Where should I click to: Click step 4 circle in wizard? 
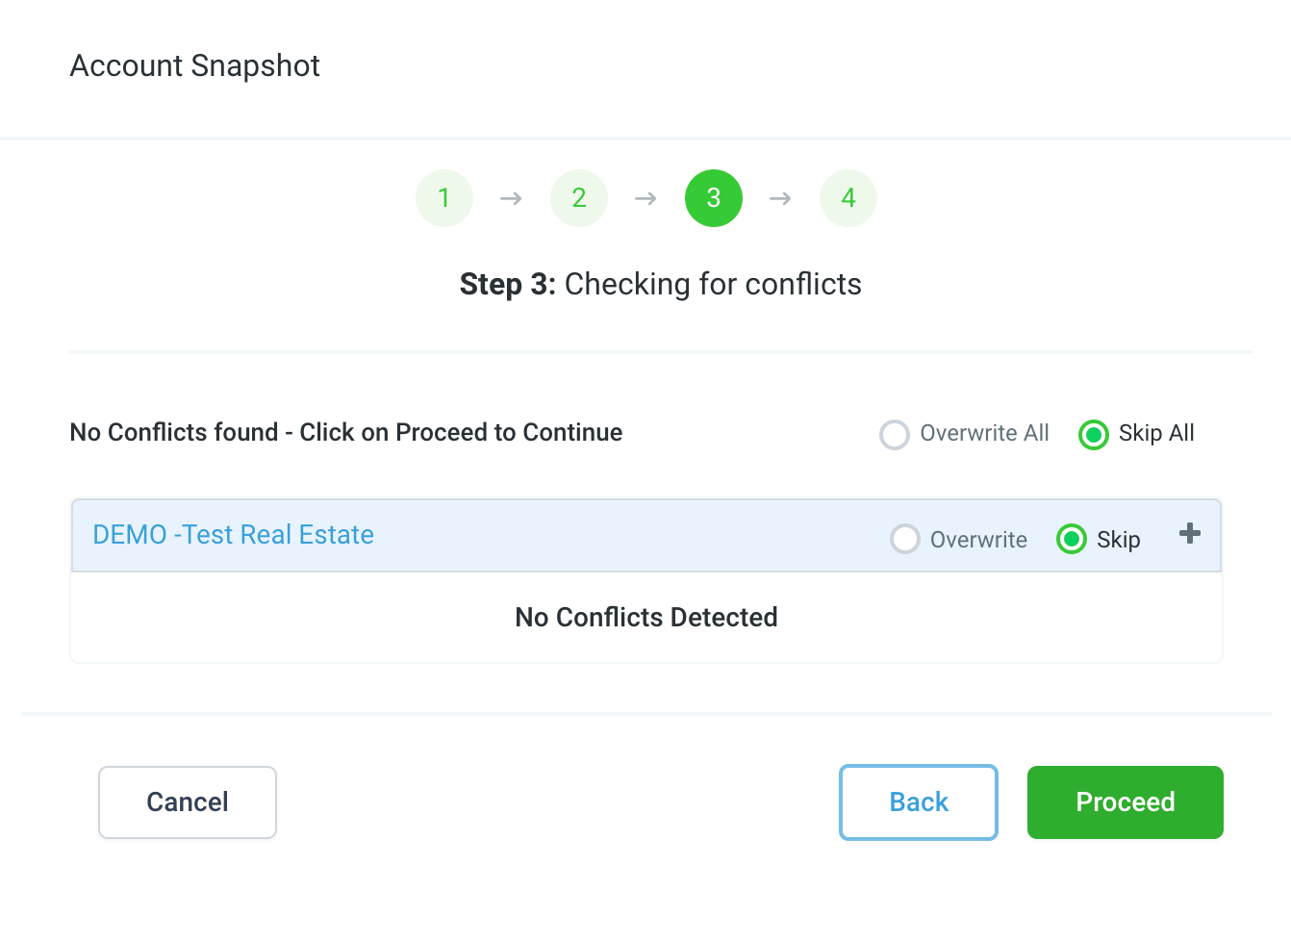pos(848,198)
